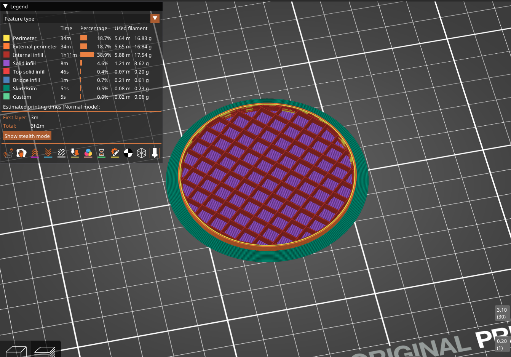This screenshot has height=357, width=511.
Task: Toggle print pauses hourglass icon
Action: [101, 153]
